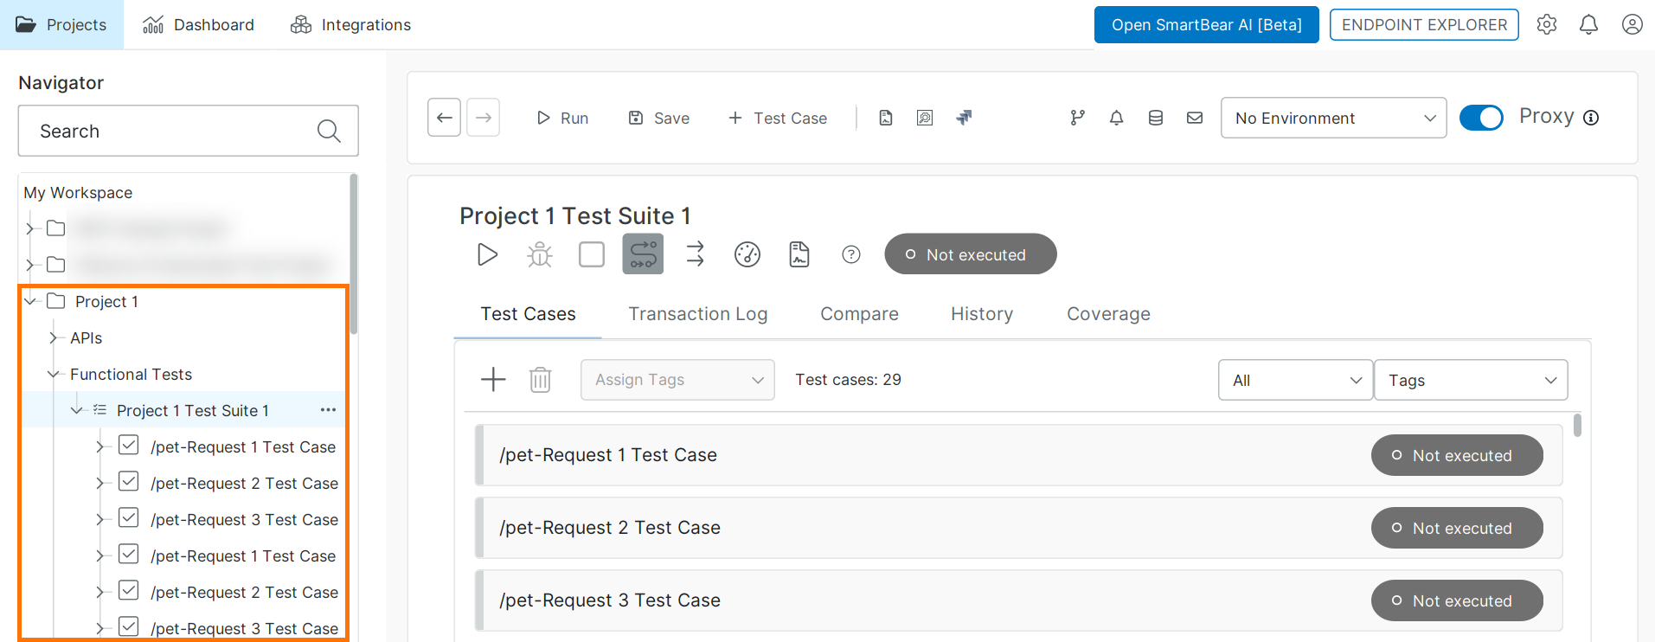This screenshot has width=1655, height=642.
Task: Open the Tags filter dropdown
Action: [x=1471, y=380]
